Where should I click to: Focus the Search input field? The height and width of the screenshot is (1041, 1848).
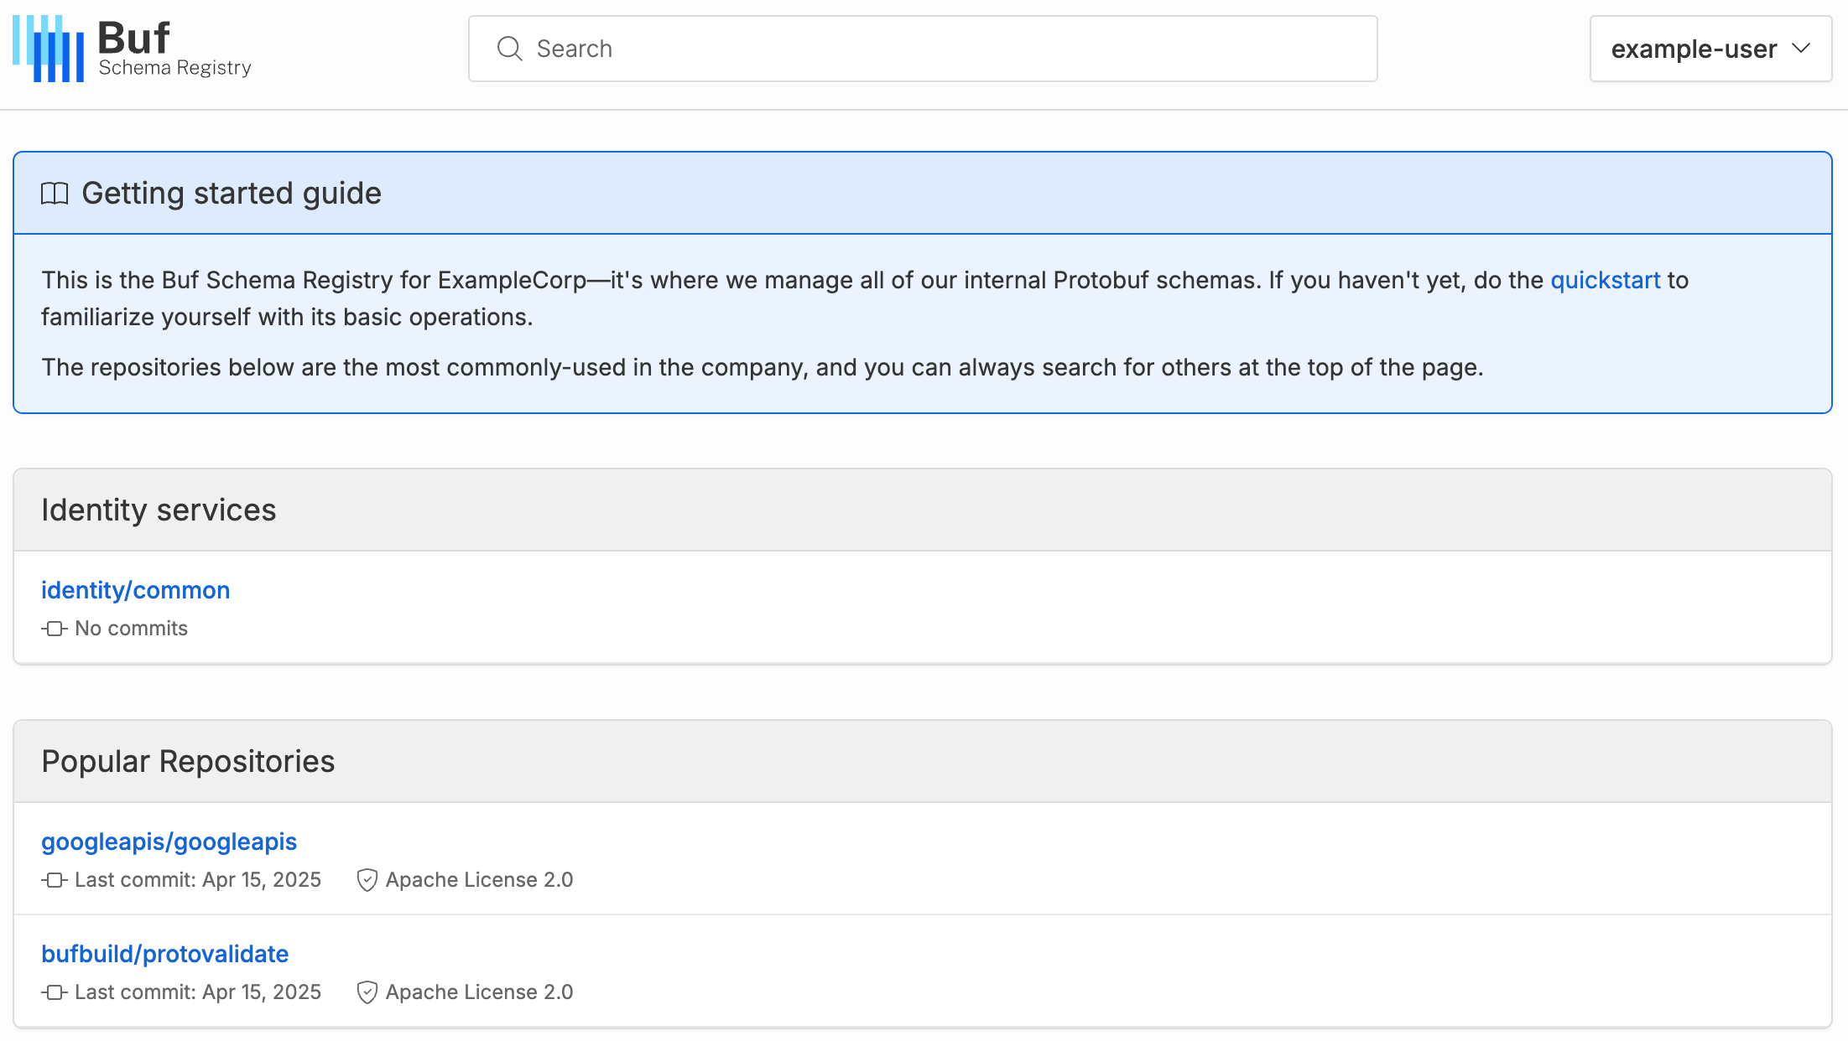coord(923,49)
